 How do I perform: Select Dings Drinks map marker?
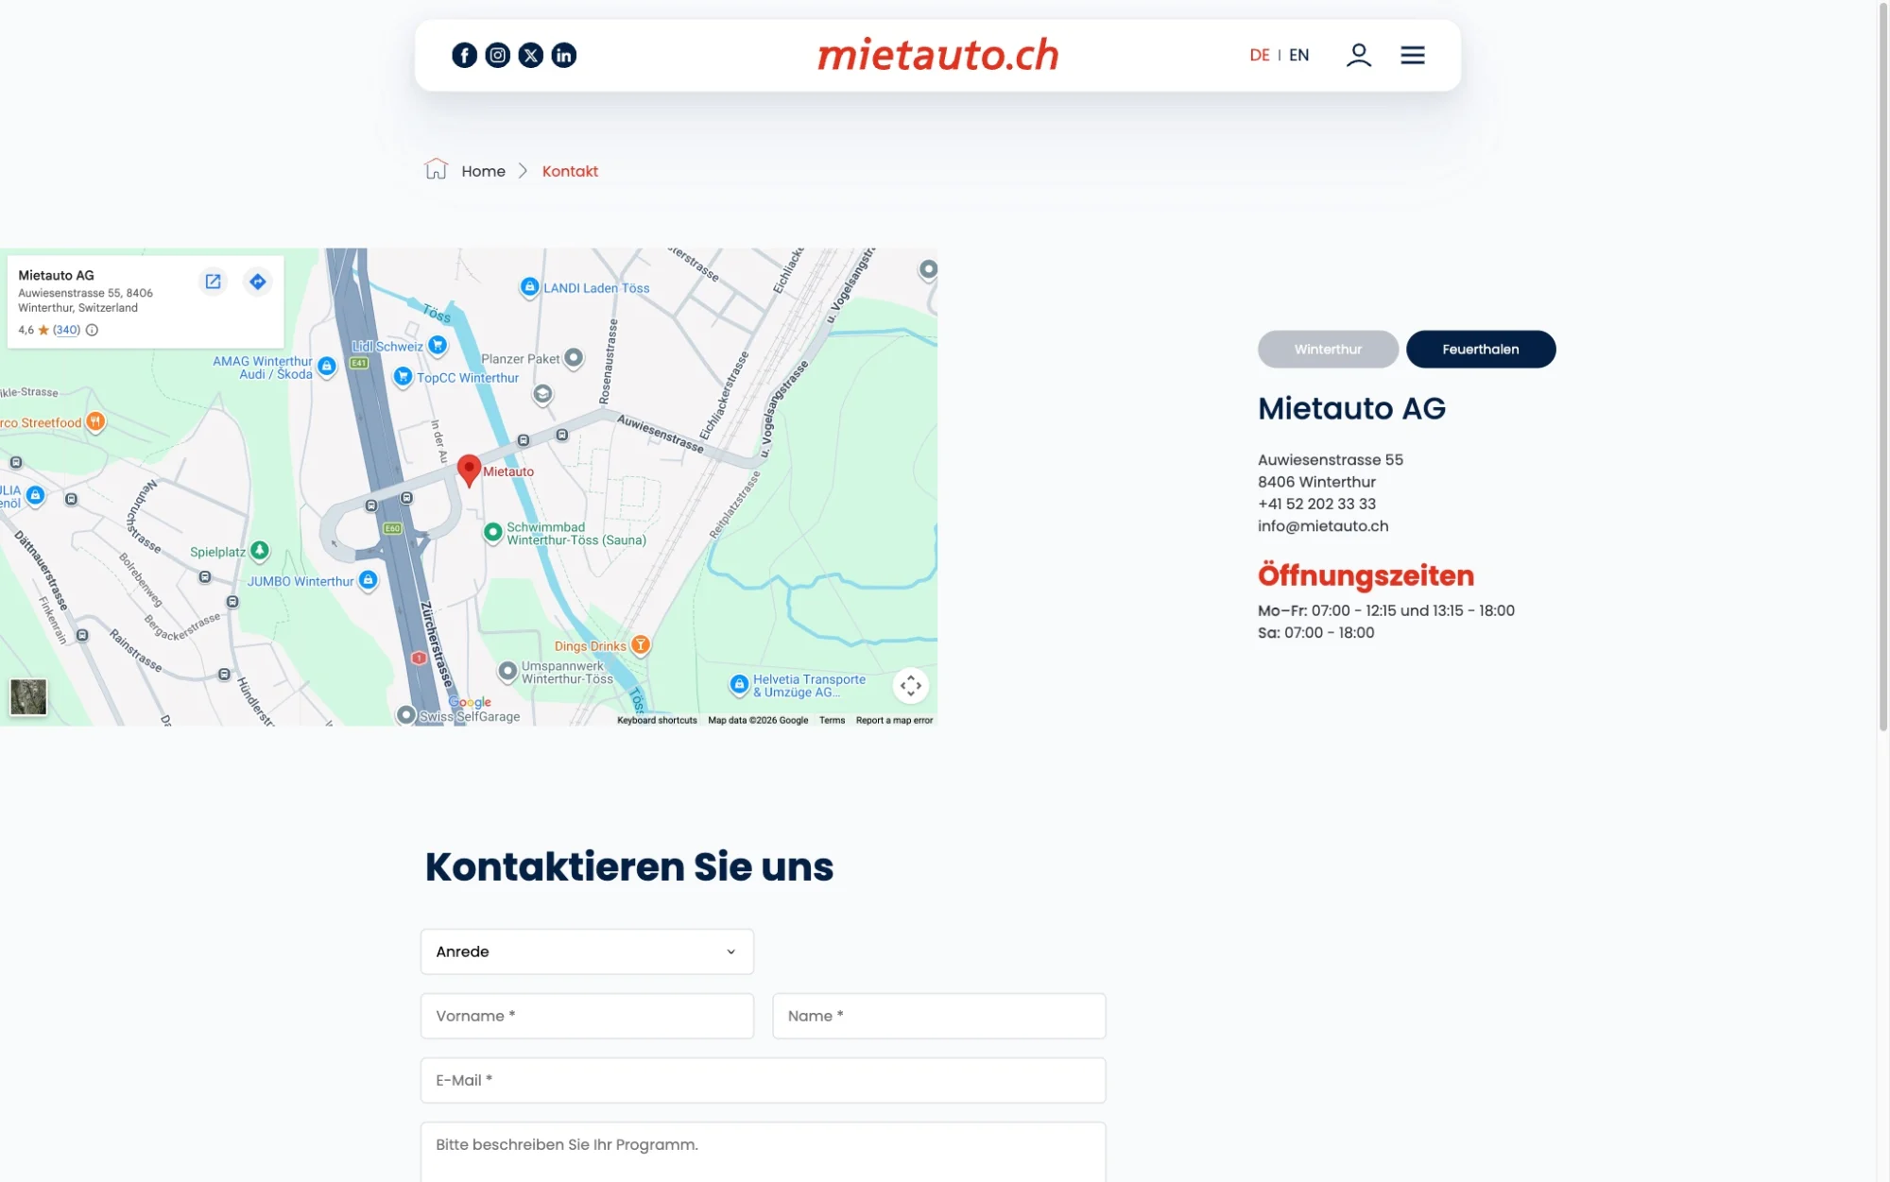point(641,644)
